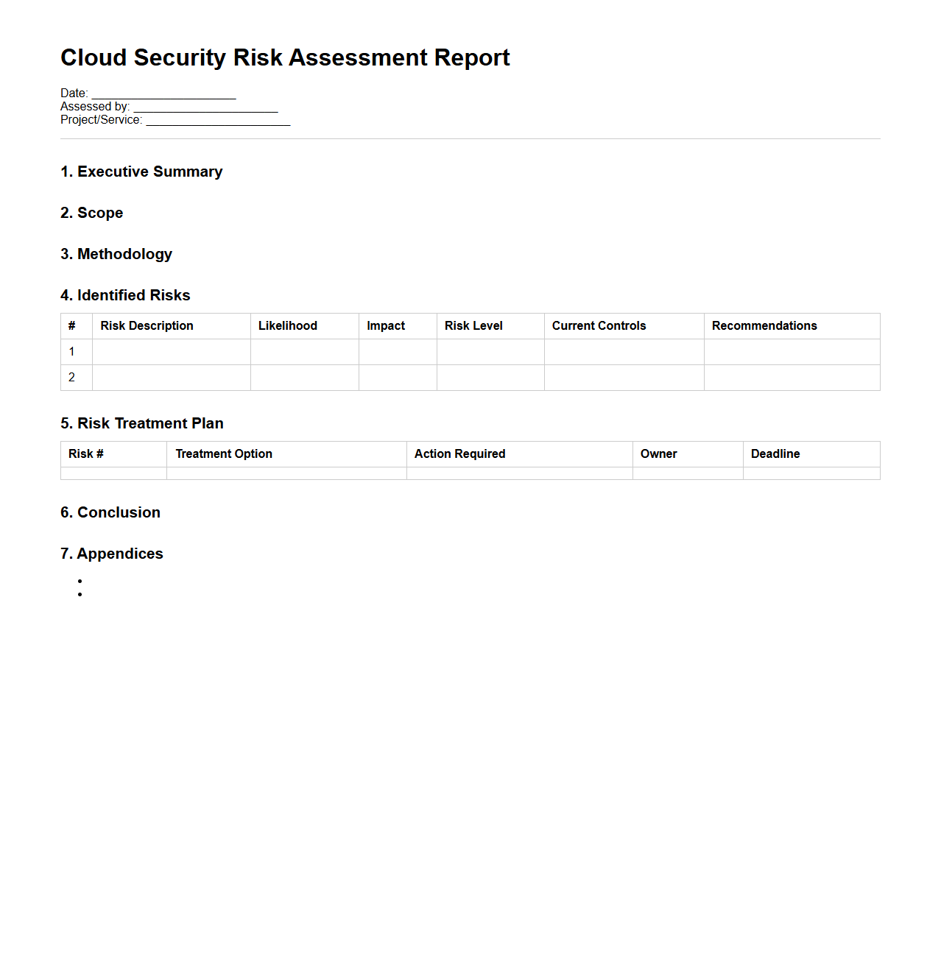Click the Assessed by blank field

204,107
